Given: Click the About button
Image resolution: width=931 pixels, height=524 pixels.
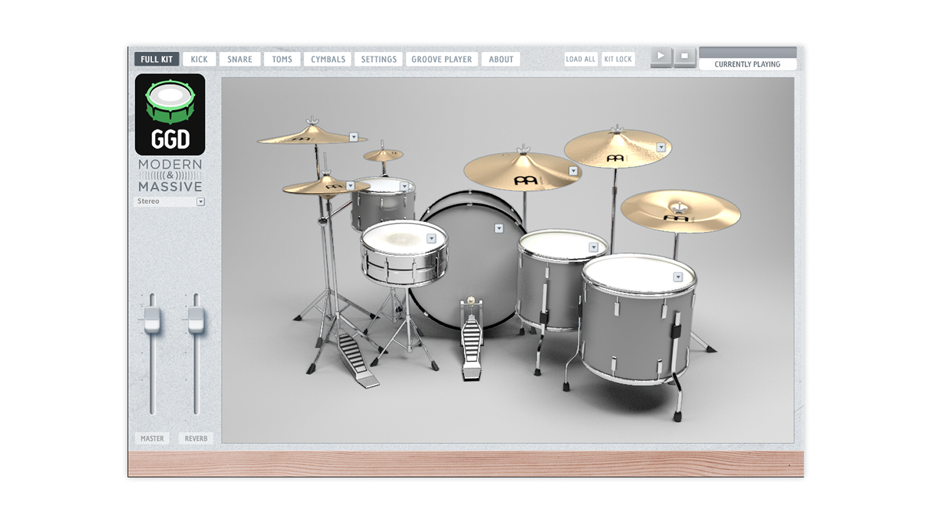Looking at the screenshot, I should point(500,59).
